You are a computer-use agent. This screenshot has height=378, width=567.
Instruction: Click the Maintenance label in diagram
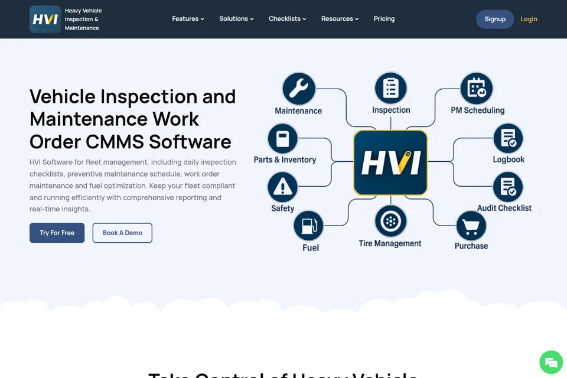(x=298, y=111)
